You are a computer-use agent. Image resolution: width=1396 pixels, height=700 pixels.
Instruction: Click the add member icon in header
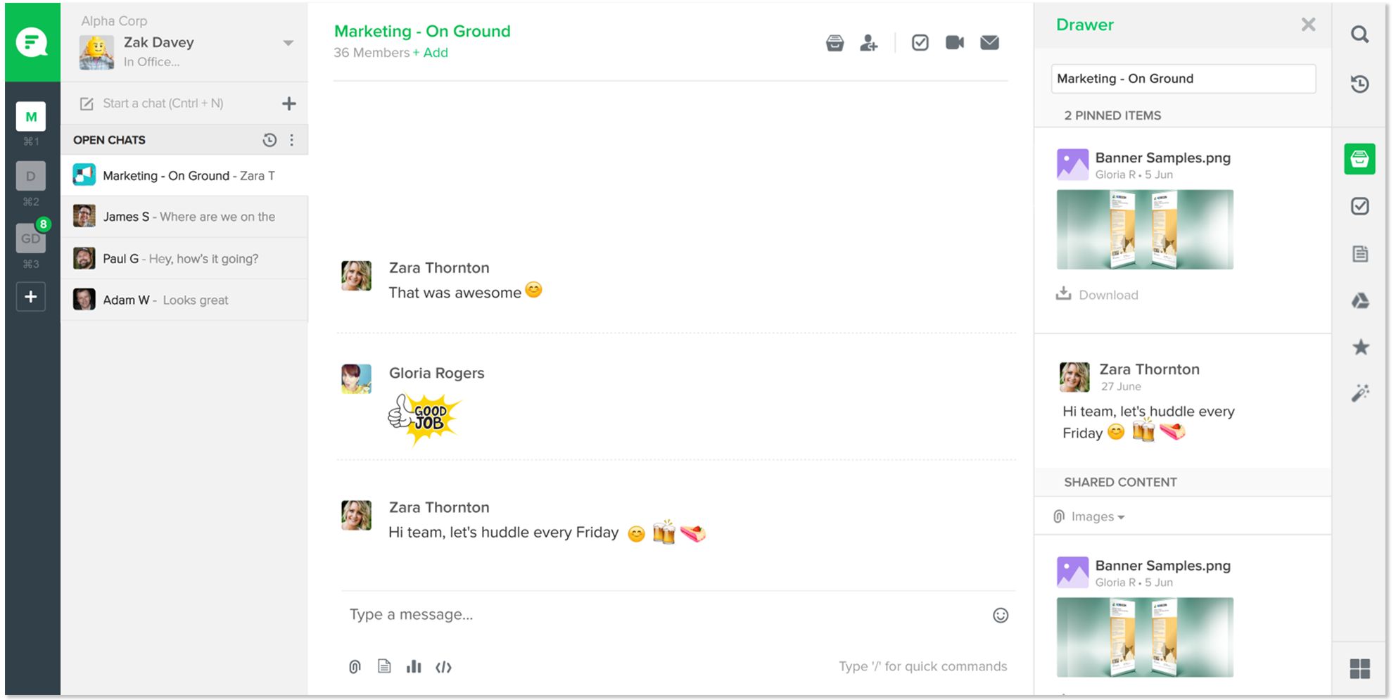click(869, 43)
